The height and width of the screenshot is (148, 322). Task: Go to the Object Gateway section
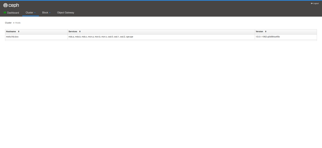click(x=66, y=13)
